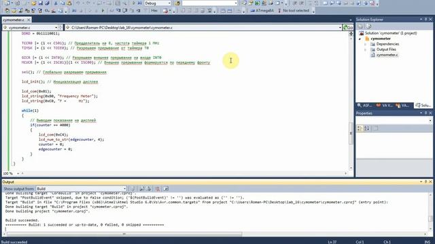Click the Paste clipboard icon

point(69,3)
